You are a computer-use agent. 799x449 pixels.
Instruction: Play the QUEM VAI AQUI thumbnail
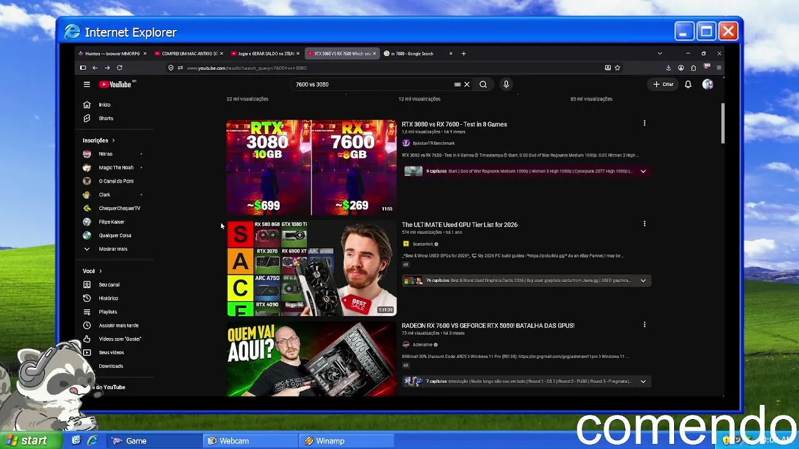[311, 359]
